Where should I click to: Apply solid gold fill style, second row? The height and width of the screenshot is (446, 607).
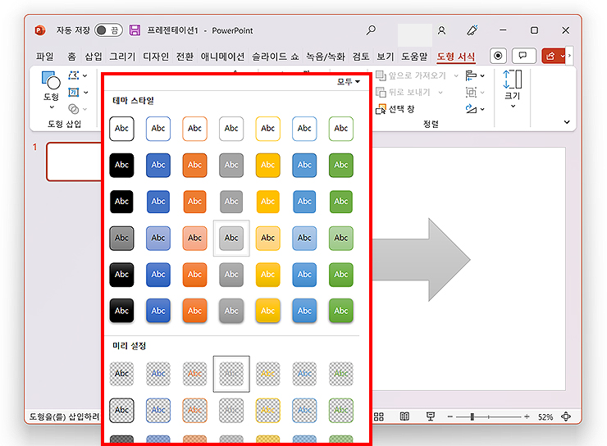pos(268,165)
